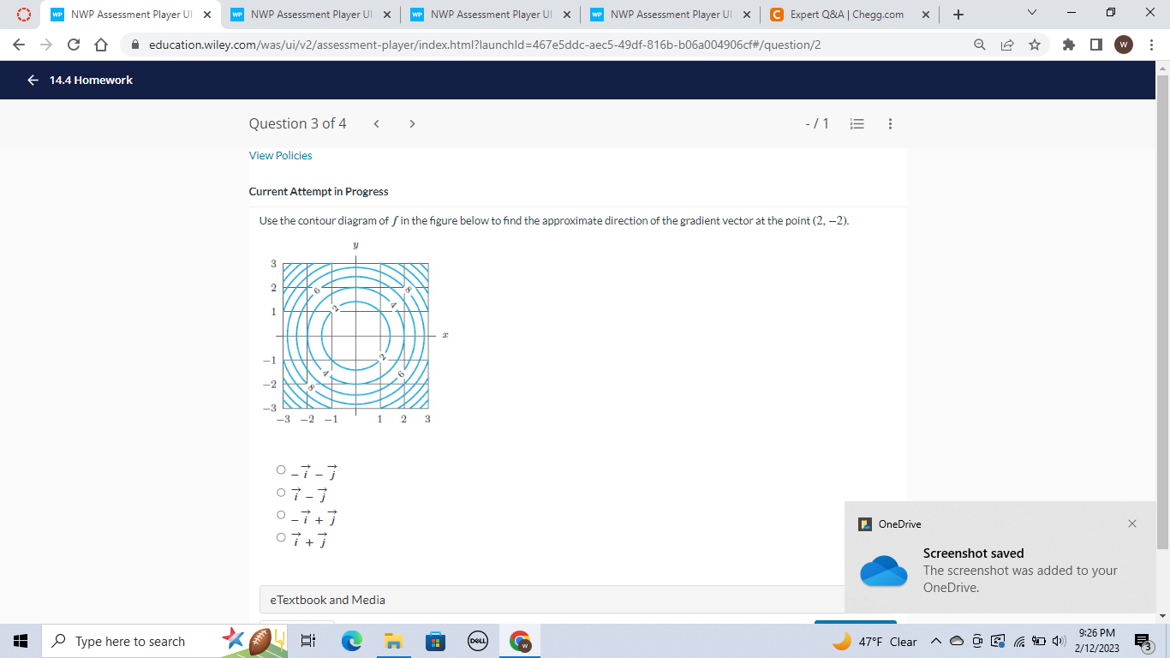The height and width of the screenshot is (658, 1170).
Task: Open the three-dot options menu beside the score
Action: point(890,123)
